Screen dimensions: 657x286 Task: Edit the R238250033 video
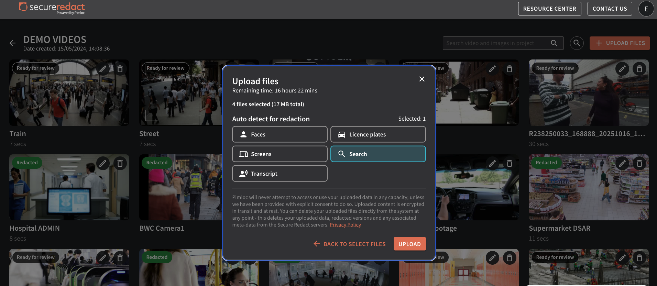[622, 69]
